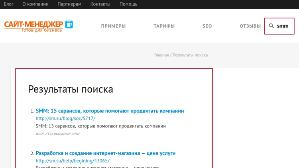This screenshot has height=168, width=299.
Task: Click the blue cup icon in logo
Action: [x=69, y=24]
